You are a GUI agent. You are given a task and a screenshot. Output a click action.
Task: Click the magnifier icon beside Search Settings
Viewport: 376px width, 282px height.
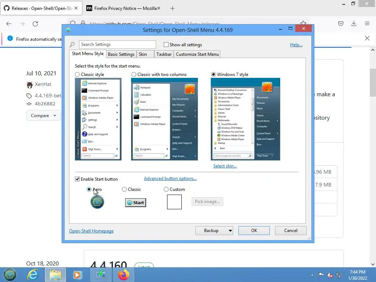(x=72, y=44)
